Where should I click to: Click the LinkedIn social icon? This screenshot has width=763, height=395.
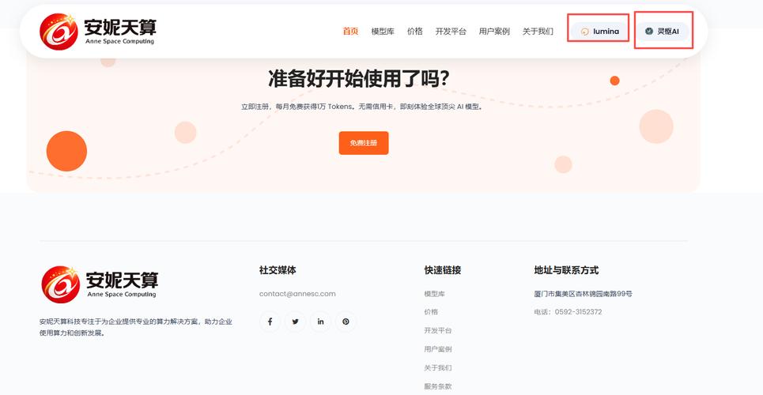(x=321, y=322)
